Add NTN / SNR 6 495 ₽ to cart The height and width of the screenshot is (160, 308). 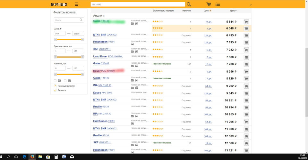coord(246,36)
